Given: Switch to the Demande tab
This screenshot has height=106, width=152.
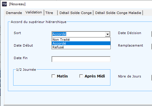Looking at the screenshot, I should pyautogui.click(x=14, y=13).
